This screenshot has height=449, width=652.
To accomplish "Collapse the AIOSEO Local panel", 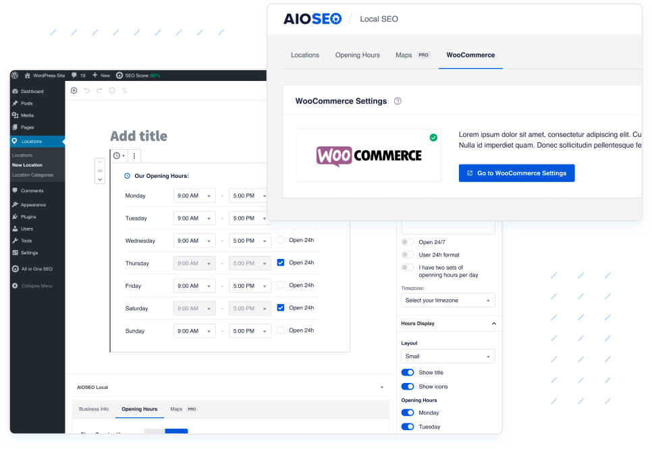I will [382, 387].
